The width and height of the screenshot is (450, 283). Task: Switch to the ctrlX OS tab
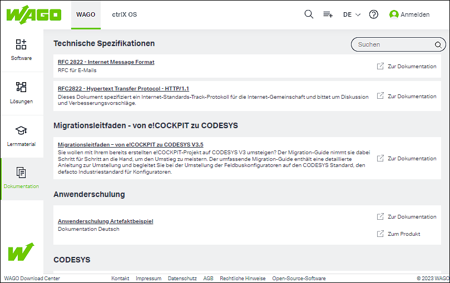click(x=124, y=14)
